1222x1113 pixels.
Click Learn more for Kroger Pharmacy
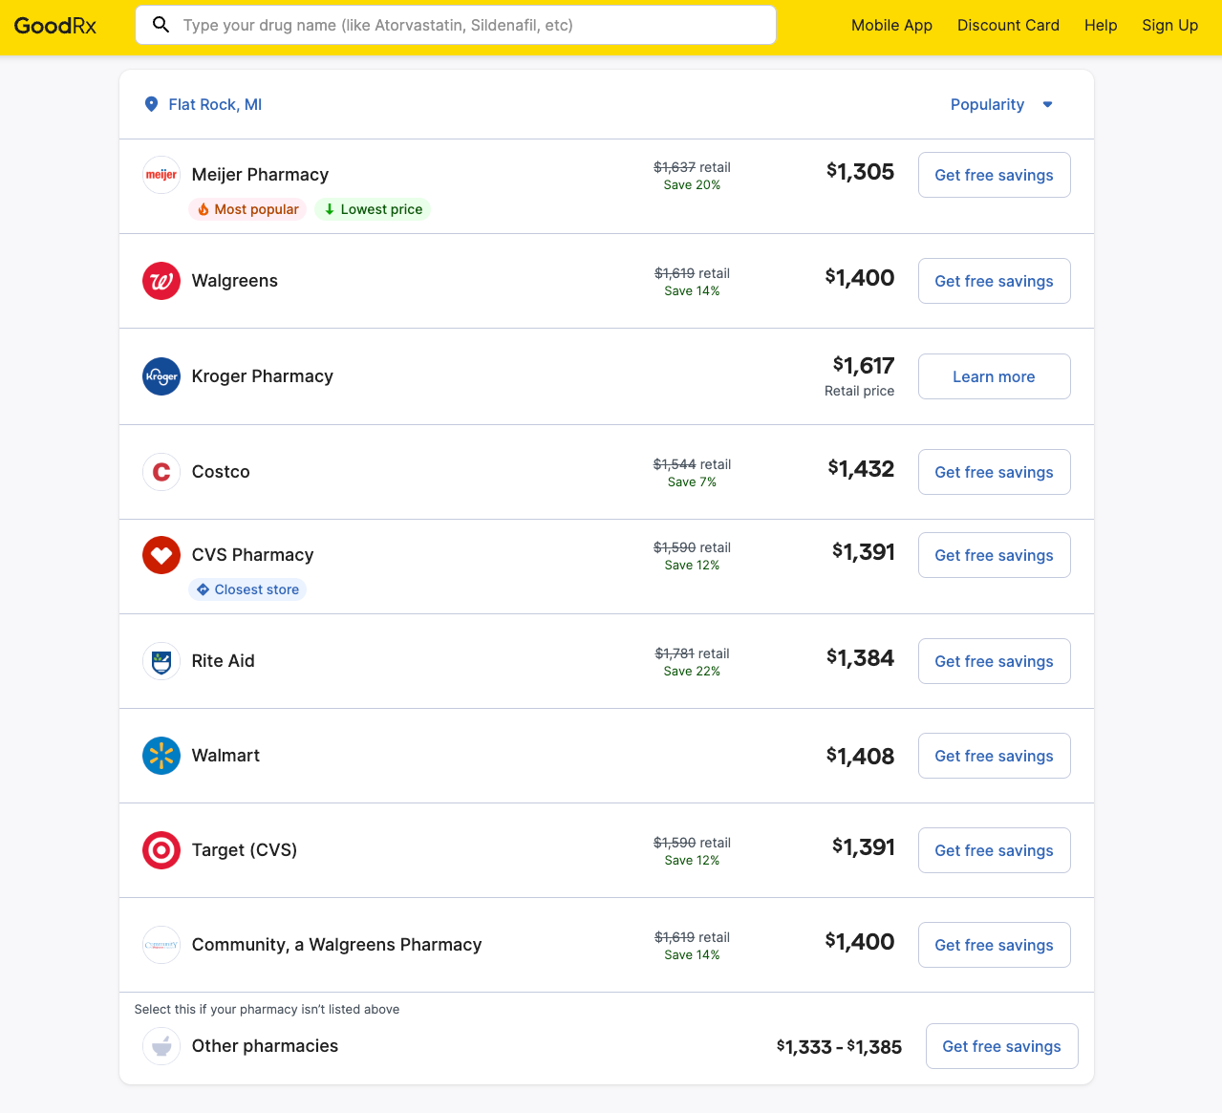tap(994, 376)
